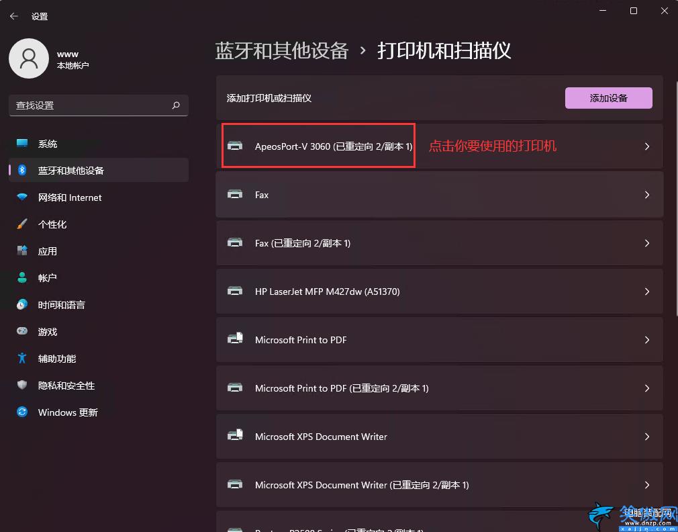Go to 蓝牙和其他设备 breadcrumb link
Viewport: 678px width, 532px height.
[281, 50]
